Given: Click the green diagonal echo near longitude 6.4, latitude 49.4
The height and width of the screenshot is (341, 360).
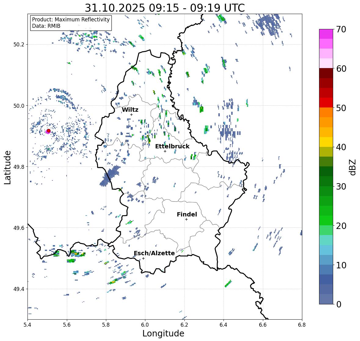Looking at the screenshot, I should [228, 284].
